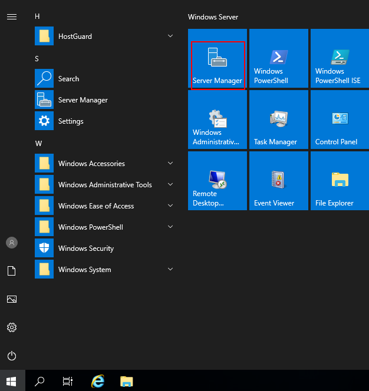
Task: Launch the Task Manager tile
Action: pyautogui.click(x=279, y=120)
